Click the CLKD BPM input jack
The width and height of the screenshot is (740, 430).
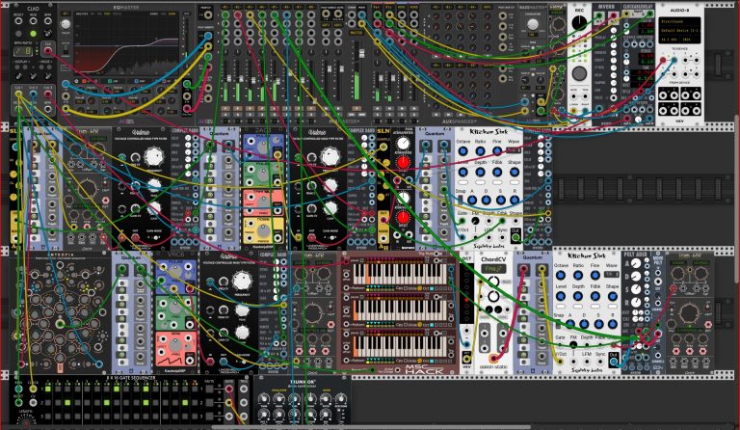tap(47, 21)
